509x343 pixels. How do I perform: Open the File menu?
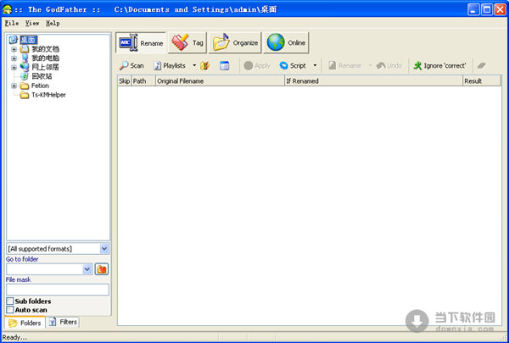pyautogui.click(x=11, y=23)
